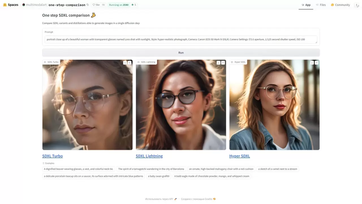The height and width of the screenshot is (204, 362).
Task: Share the SDXL Turbo image
Action: pos(130,63)
